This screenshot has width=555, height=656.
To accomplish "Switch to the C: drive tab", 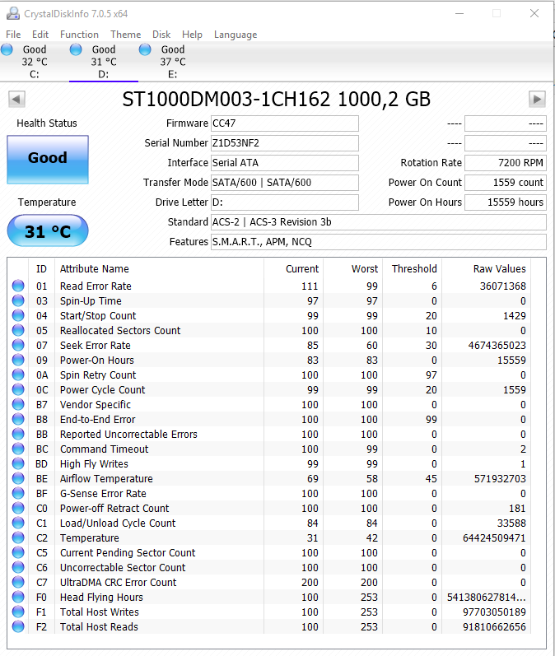I will (35, 62).
